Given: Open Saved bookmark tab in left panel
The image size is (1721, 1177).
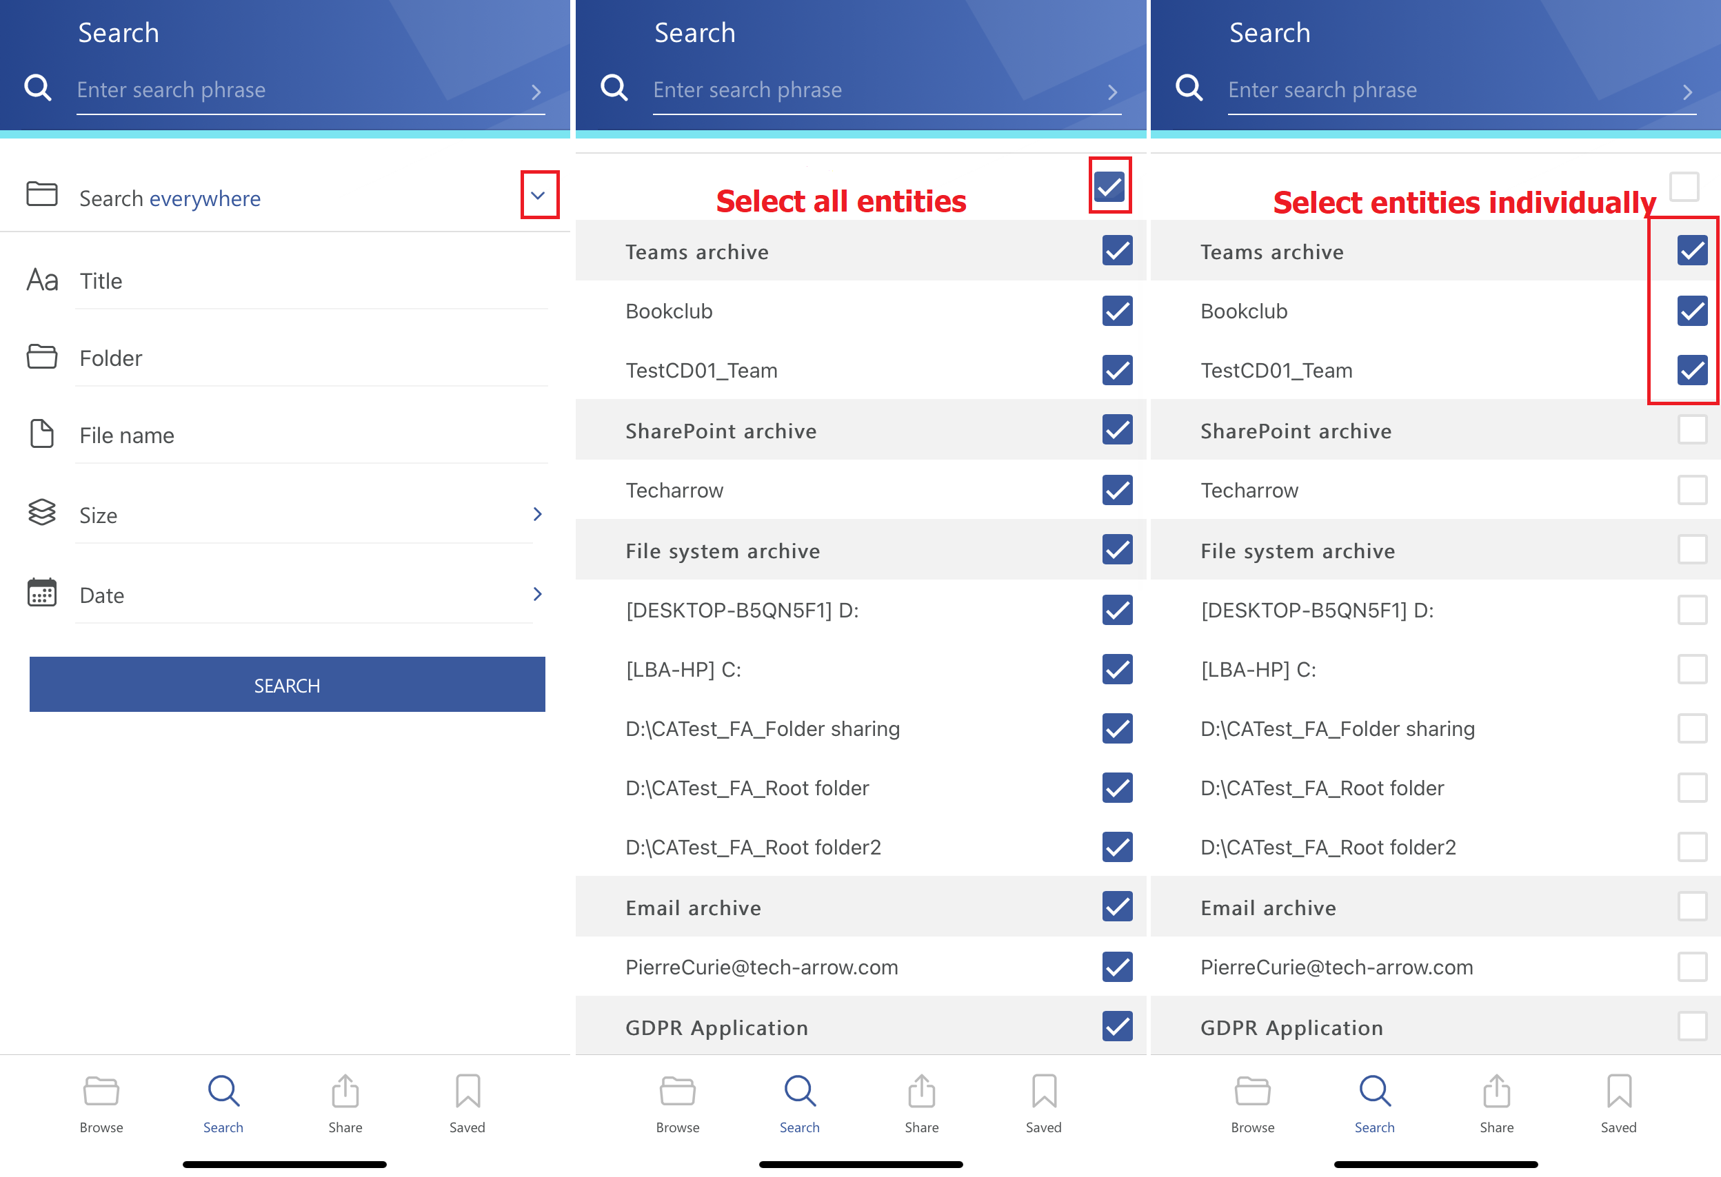Looking at the screenshot, I should [x=467, y=1103].
